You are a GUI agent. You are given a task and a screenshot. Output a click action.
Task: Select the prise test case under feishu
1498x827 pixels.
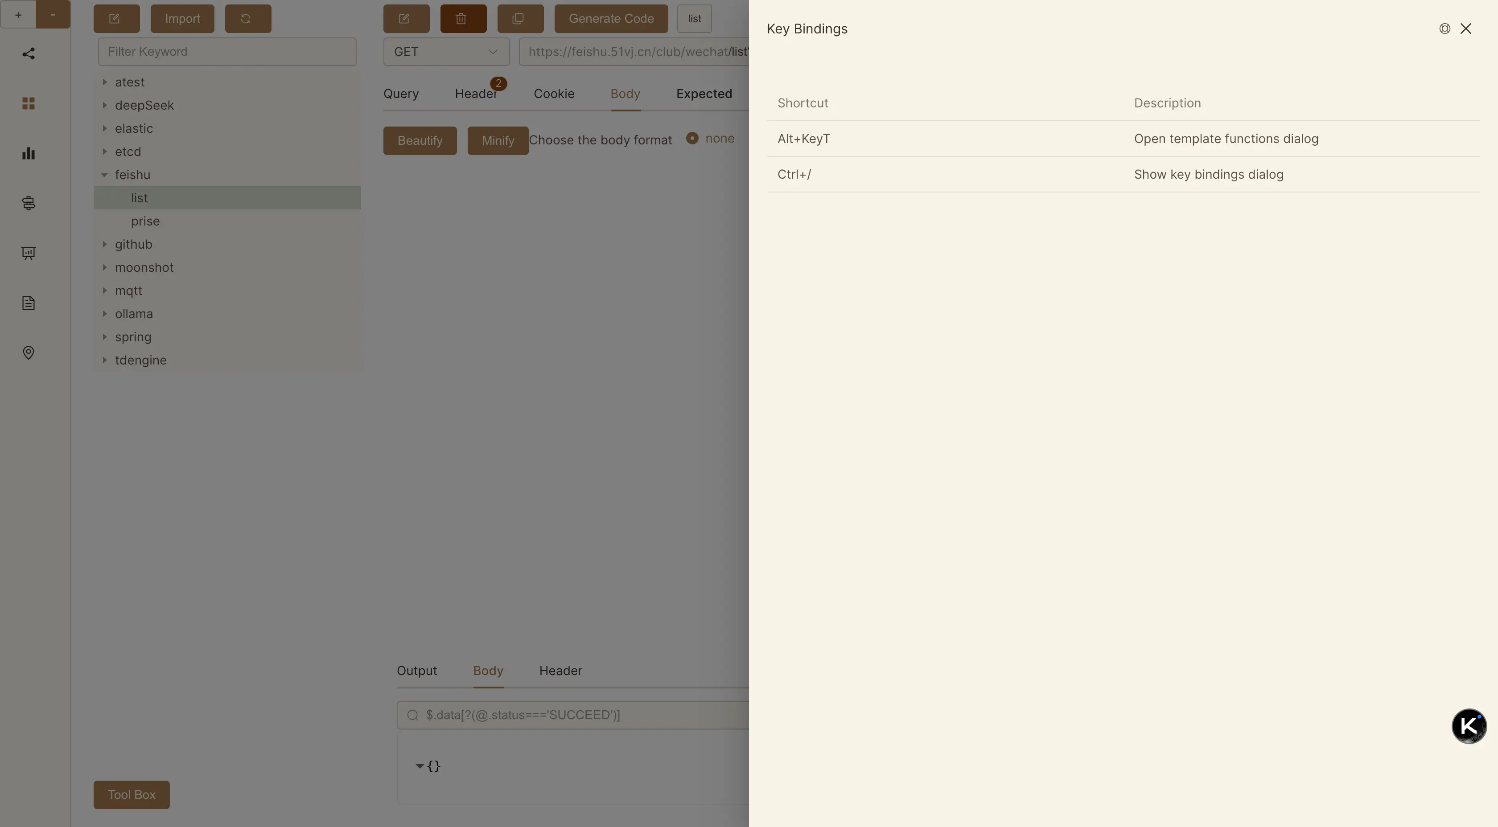pyautogui.click(x=227, y=221)
